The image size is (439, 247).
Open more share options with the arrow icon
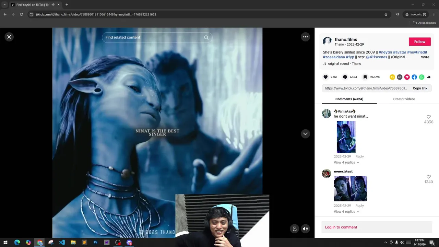(x=429, y=77)
